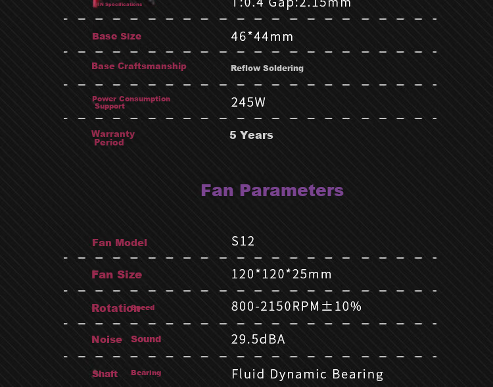The height and width of the screenshot is (387, 493).
Task: Select the Shaft Bearing label
Action: point(126,373)
